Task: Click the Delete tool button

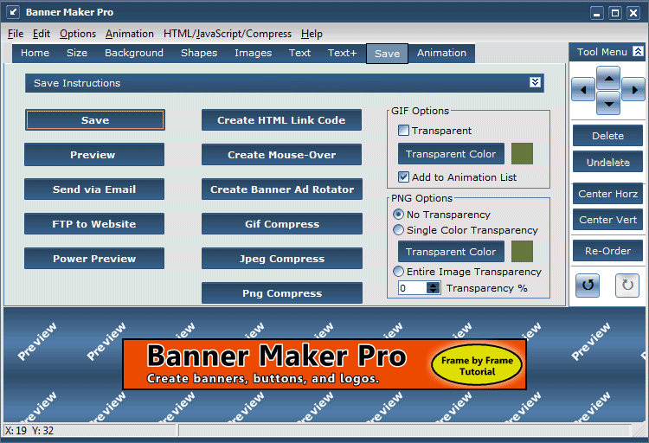Action: 607,135
